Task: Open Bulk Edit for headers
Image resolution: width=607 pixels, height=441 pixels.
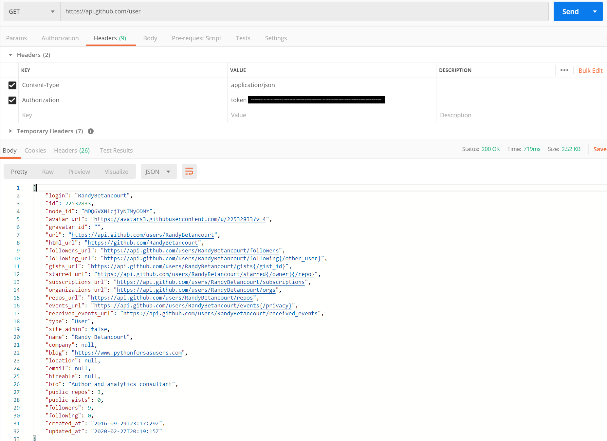Action: 590,70
